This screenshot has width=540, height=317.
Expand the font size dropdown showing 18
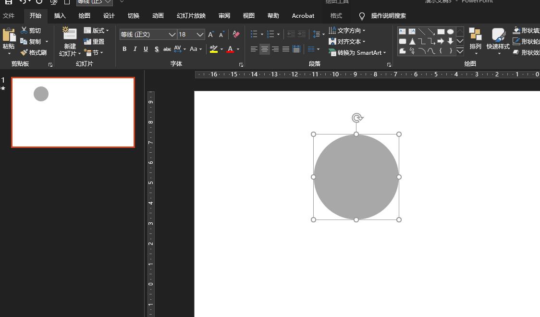point(200,35)
